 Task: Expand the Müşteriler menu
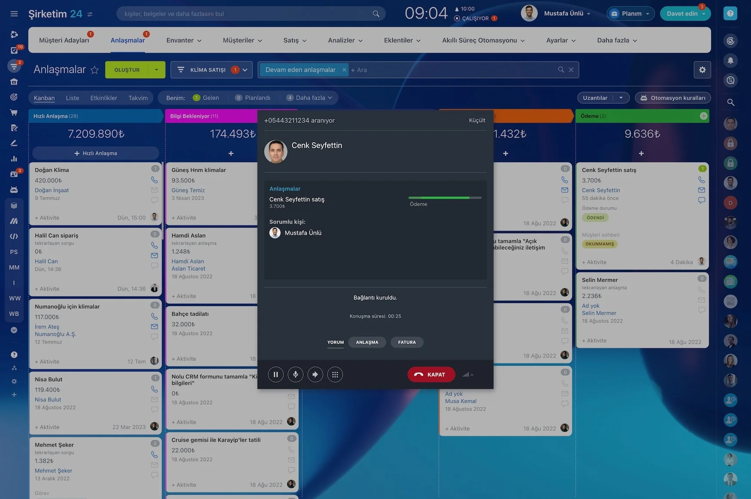(242, 40)
